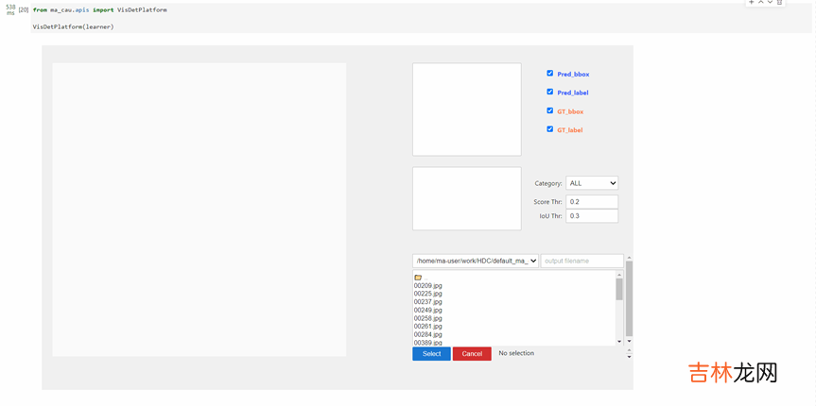This screenshot has height=406, width=816.
Task: Click the add cell plus icon
Action: coord(752,3)
